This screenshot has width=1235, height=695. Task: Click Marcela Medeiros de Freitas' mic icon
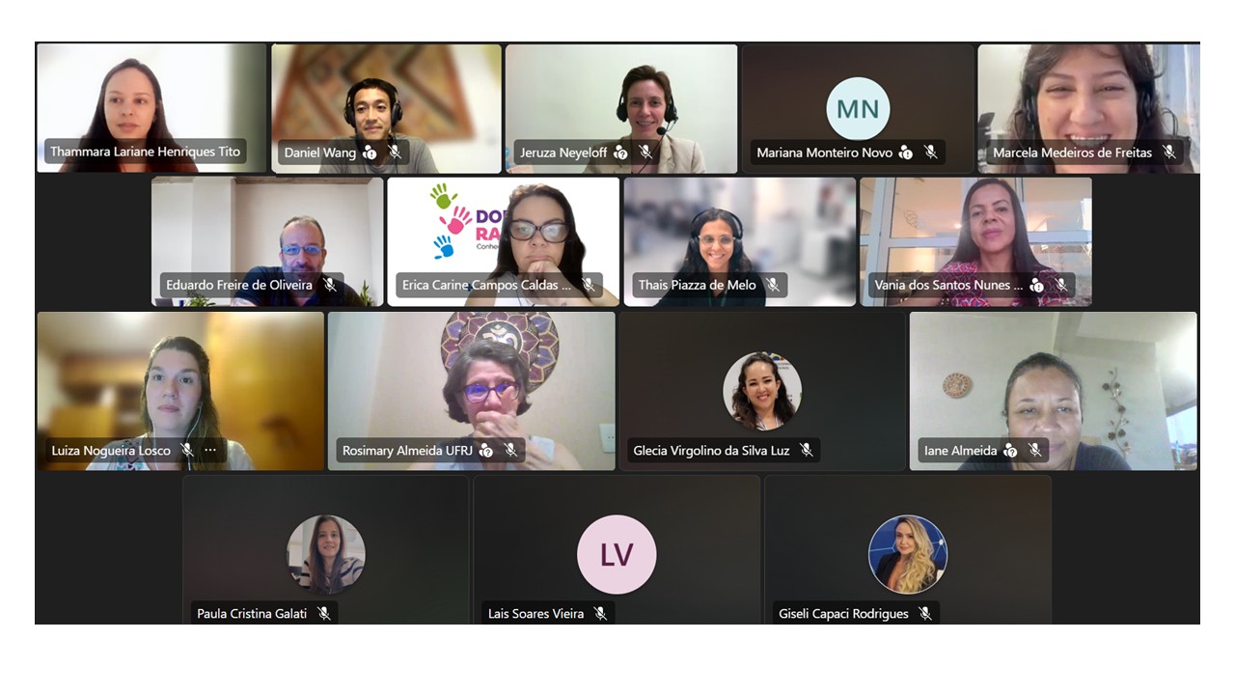[1169, 153]
